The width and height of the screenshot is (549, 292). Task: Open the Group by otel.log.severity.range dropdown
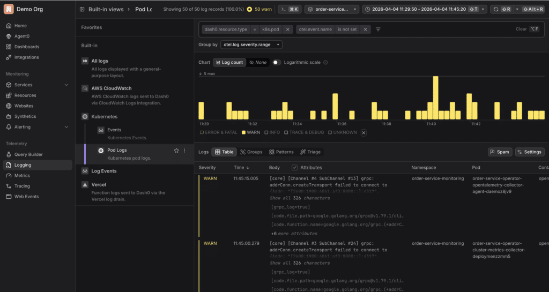(251, 45)
